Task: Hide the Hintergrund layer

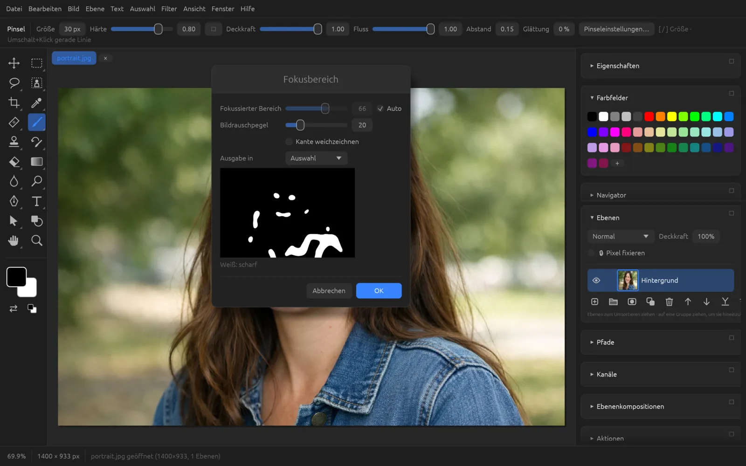Action: click(x=596, y=281)
